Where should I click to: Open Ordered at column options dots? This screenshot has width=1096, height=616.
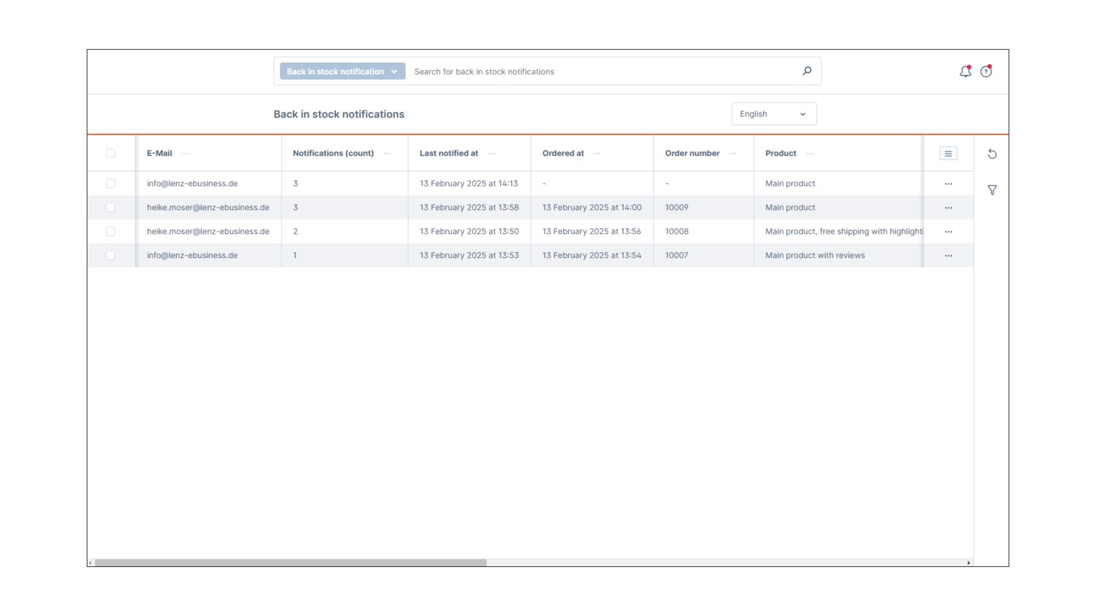pos(597,153)
